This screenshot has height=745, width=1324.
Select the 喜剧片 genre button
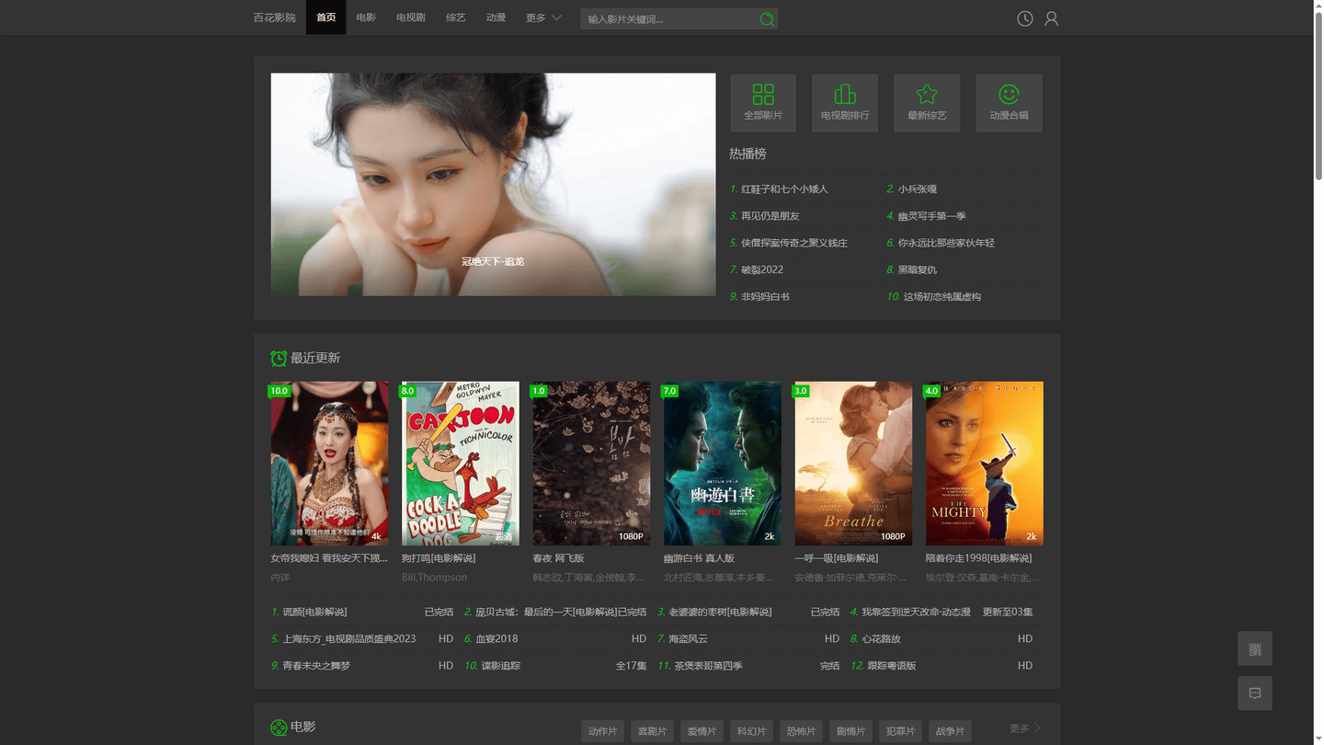coord(652,731)
